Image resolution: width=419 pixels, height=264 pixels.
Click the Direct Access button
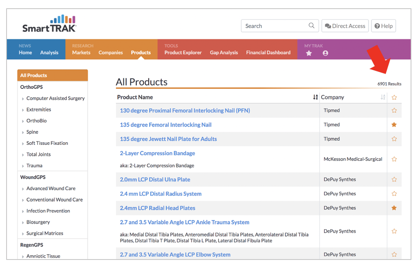[x=345, y=26]
